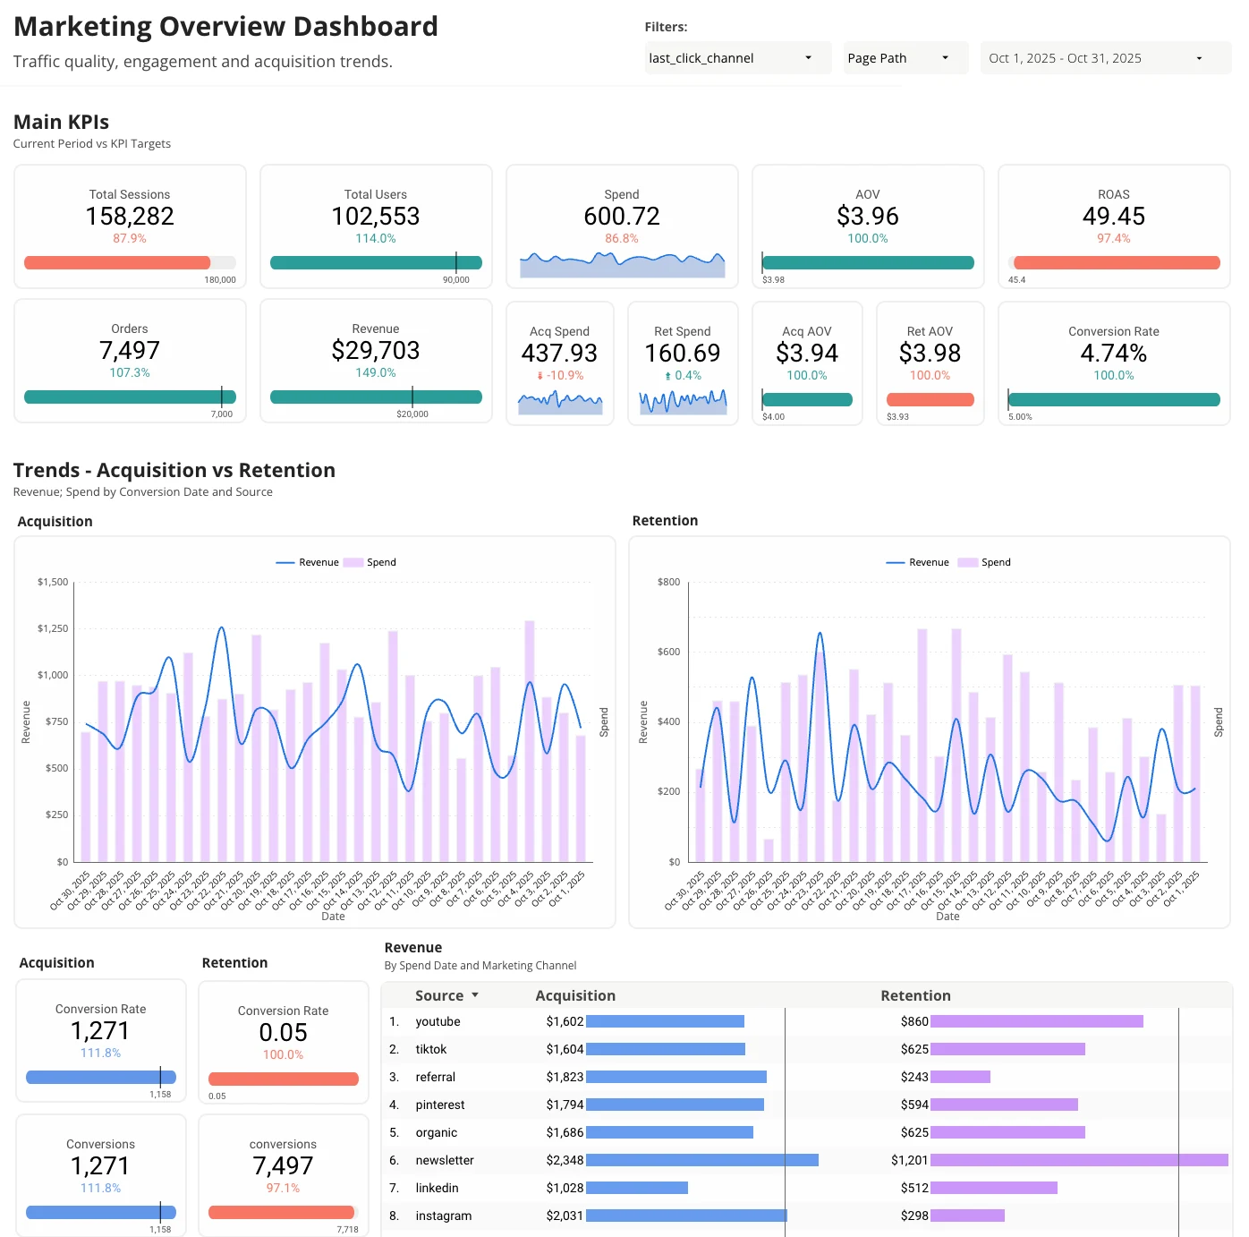This screenshot has width=1249, height=1237.
Task: Open the Oct 1 - Oct 31, 2025 date range picker
Action: pos(1106,58)
